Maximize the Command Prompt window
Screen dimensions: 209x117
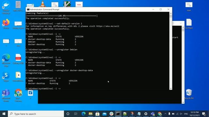[x=161, y=9]
